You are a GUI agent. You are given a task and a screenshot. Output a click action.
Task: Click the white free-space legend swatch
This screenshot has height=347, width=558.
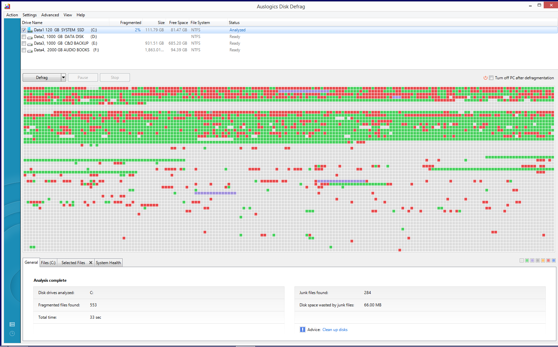tap(522, 260)
